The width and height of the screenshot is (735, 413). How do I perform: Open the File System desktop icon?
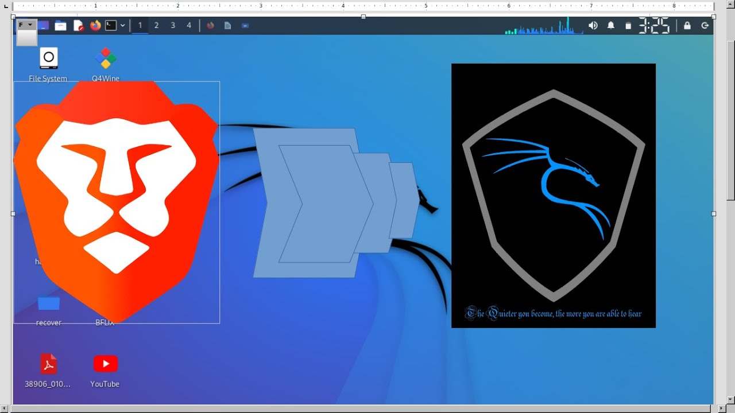48,65
